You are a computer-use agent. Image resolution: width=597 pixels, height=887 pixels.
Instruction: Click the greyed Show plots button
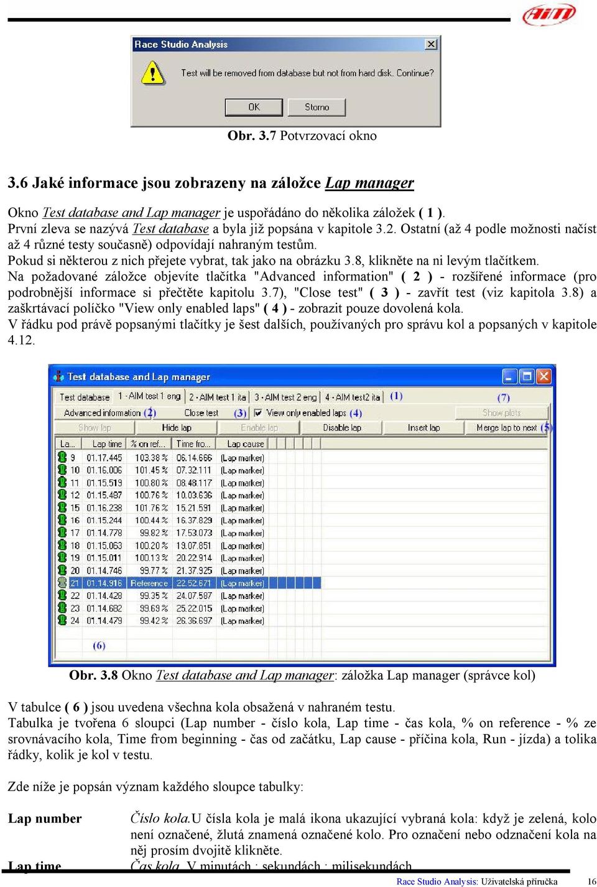coord(502,412)
